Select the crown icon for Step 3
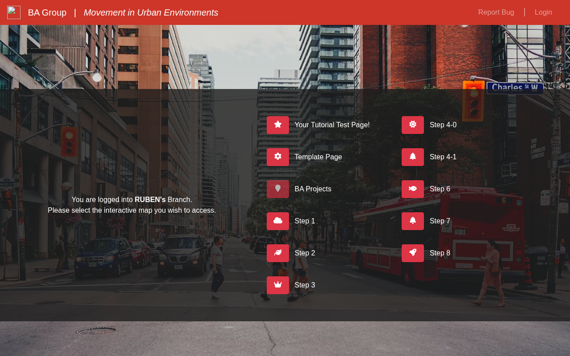Viewport: 570px width, 356px height. pyautogui.click(x=278, y=285)
